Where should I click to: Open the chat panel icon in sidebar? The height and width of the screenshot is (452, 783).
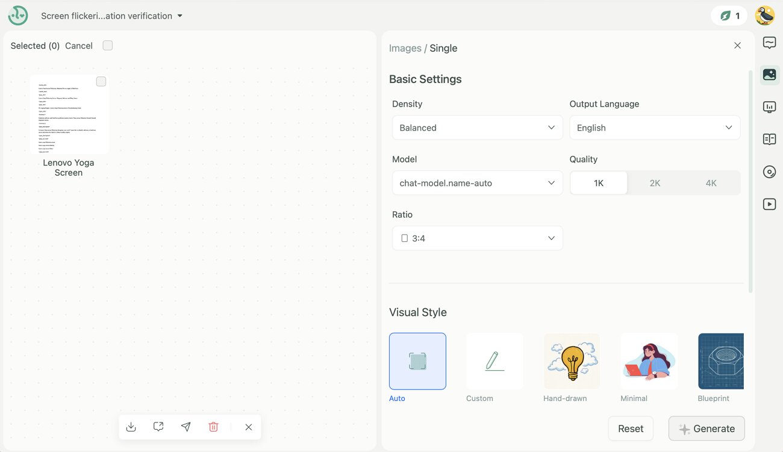pos(769,43)
